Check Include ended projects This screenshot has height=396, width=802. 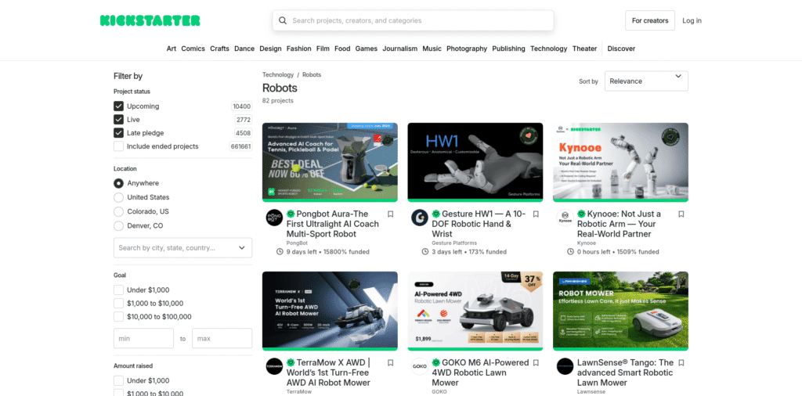point(119,146)
